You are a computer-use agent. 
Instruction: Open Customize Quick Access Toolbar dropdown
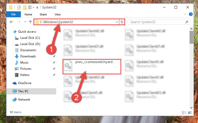(x=37, y=8)
